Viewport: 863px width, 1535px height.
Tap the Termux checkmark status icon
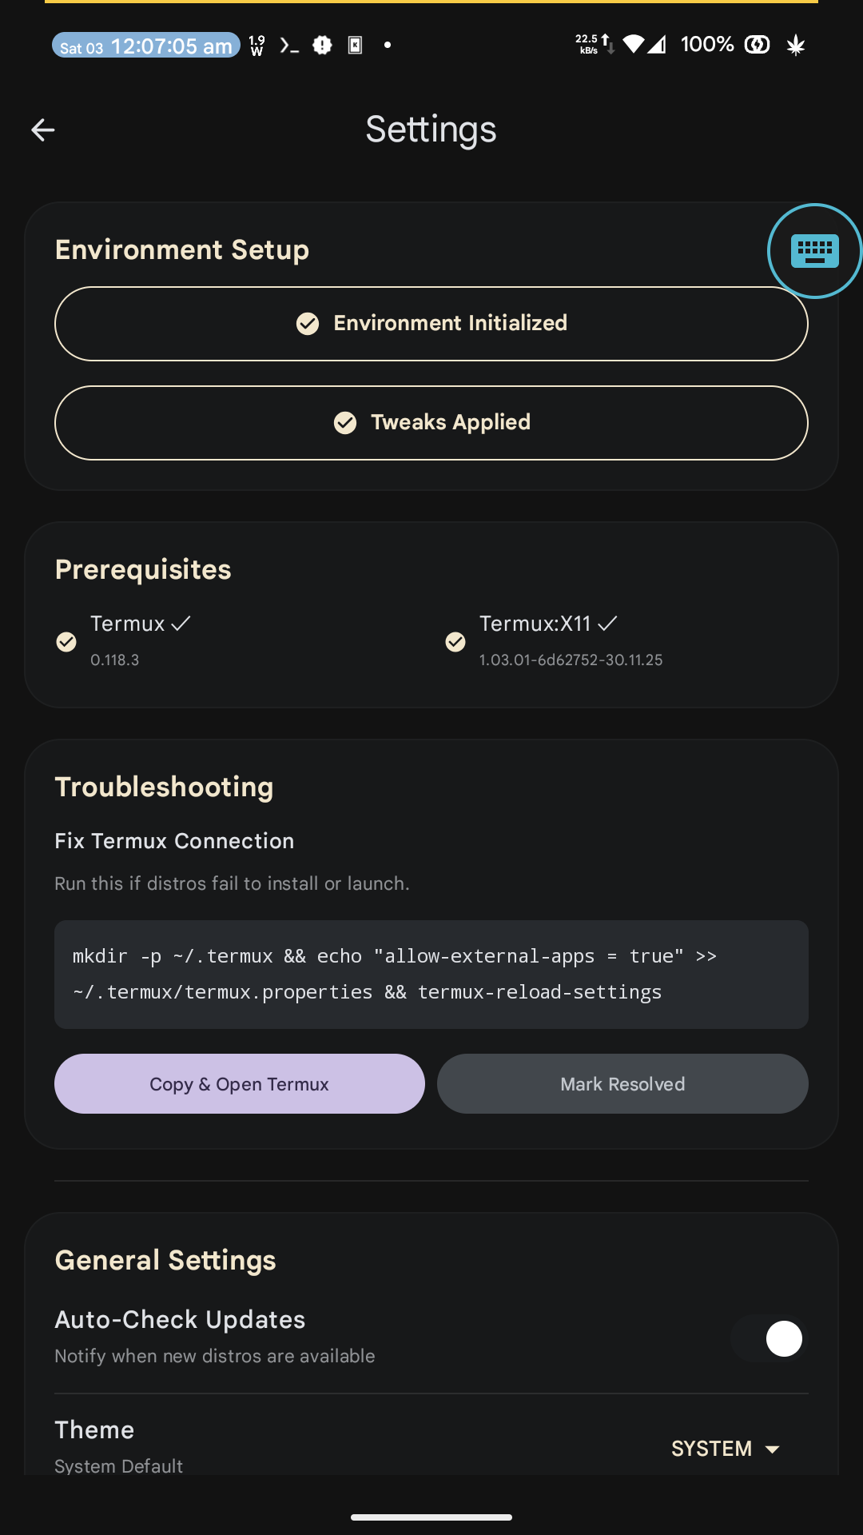(x=66, y=641)
